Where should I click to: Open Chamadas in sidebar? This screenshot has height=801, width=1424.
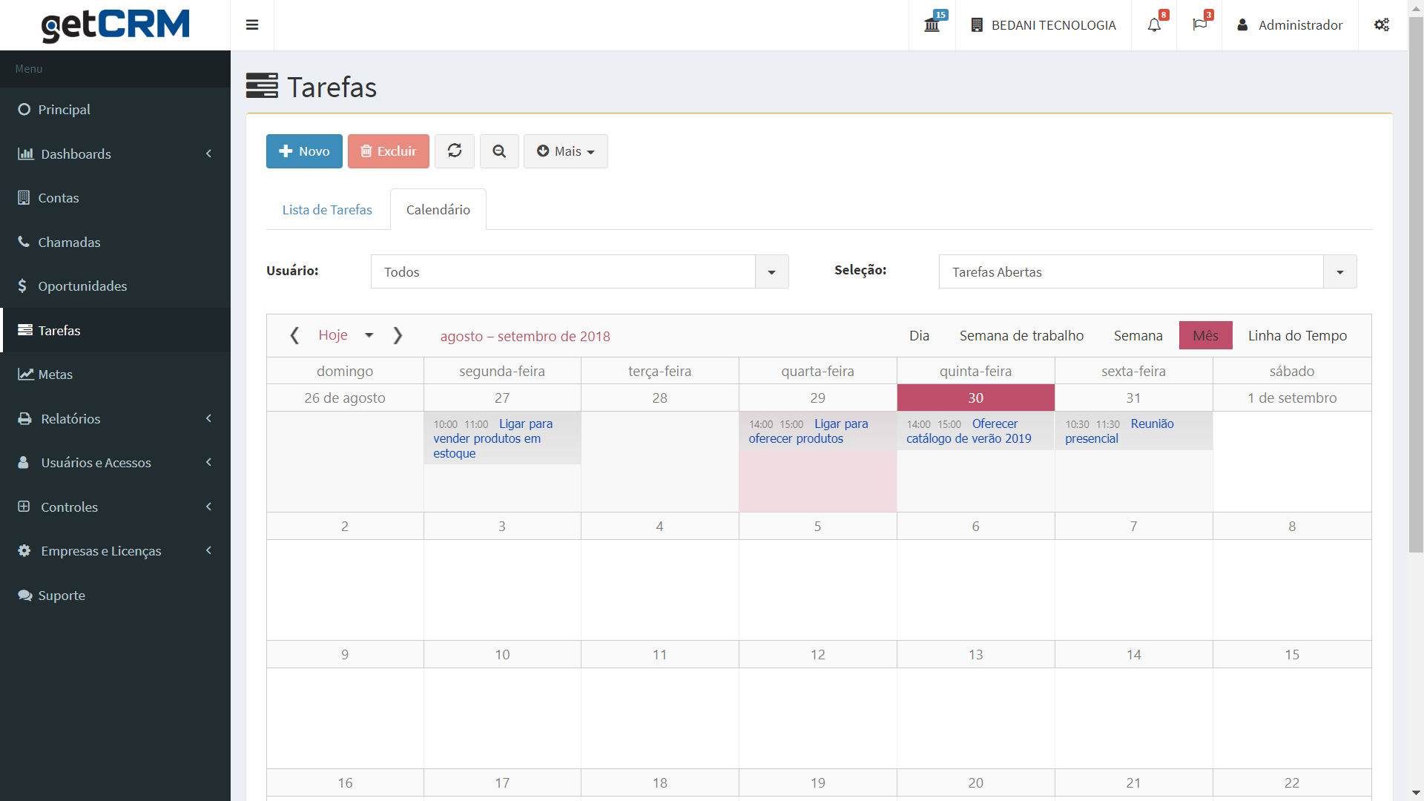click(116, 243)
